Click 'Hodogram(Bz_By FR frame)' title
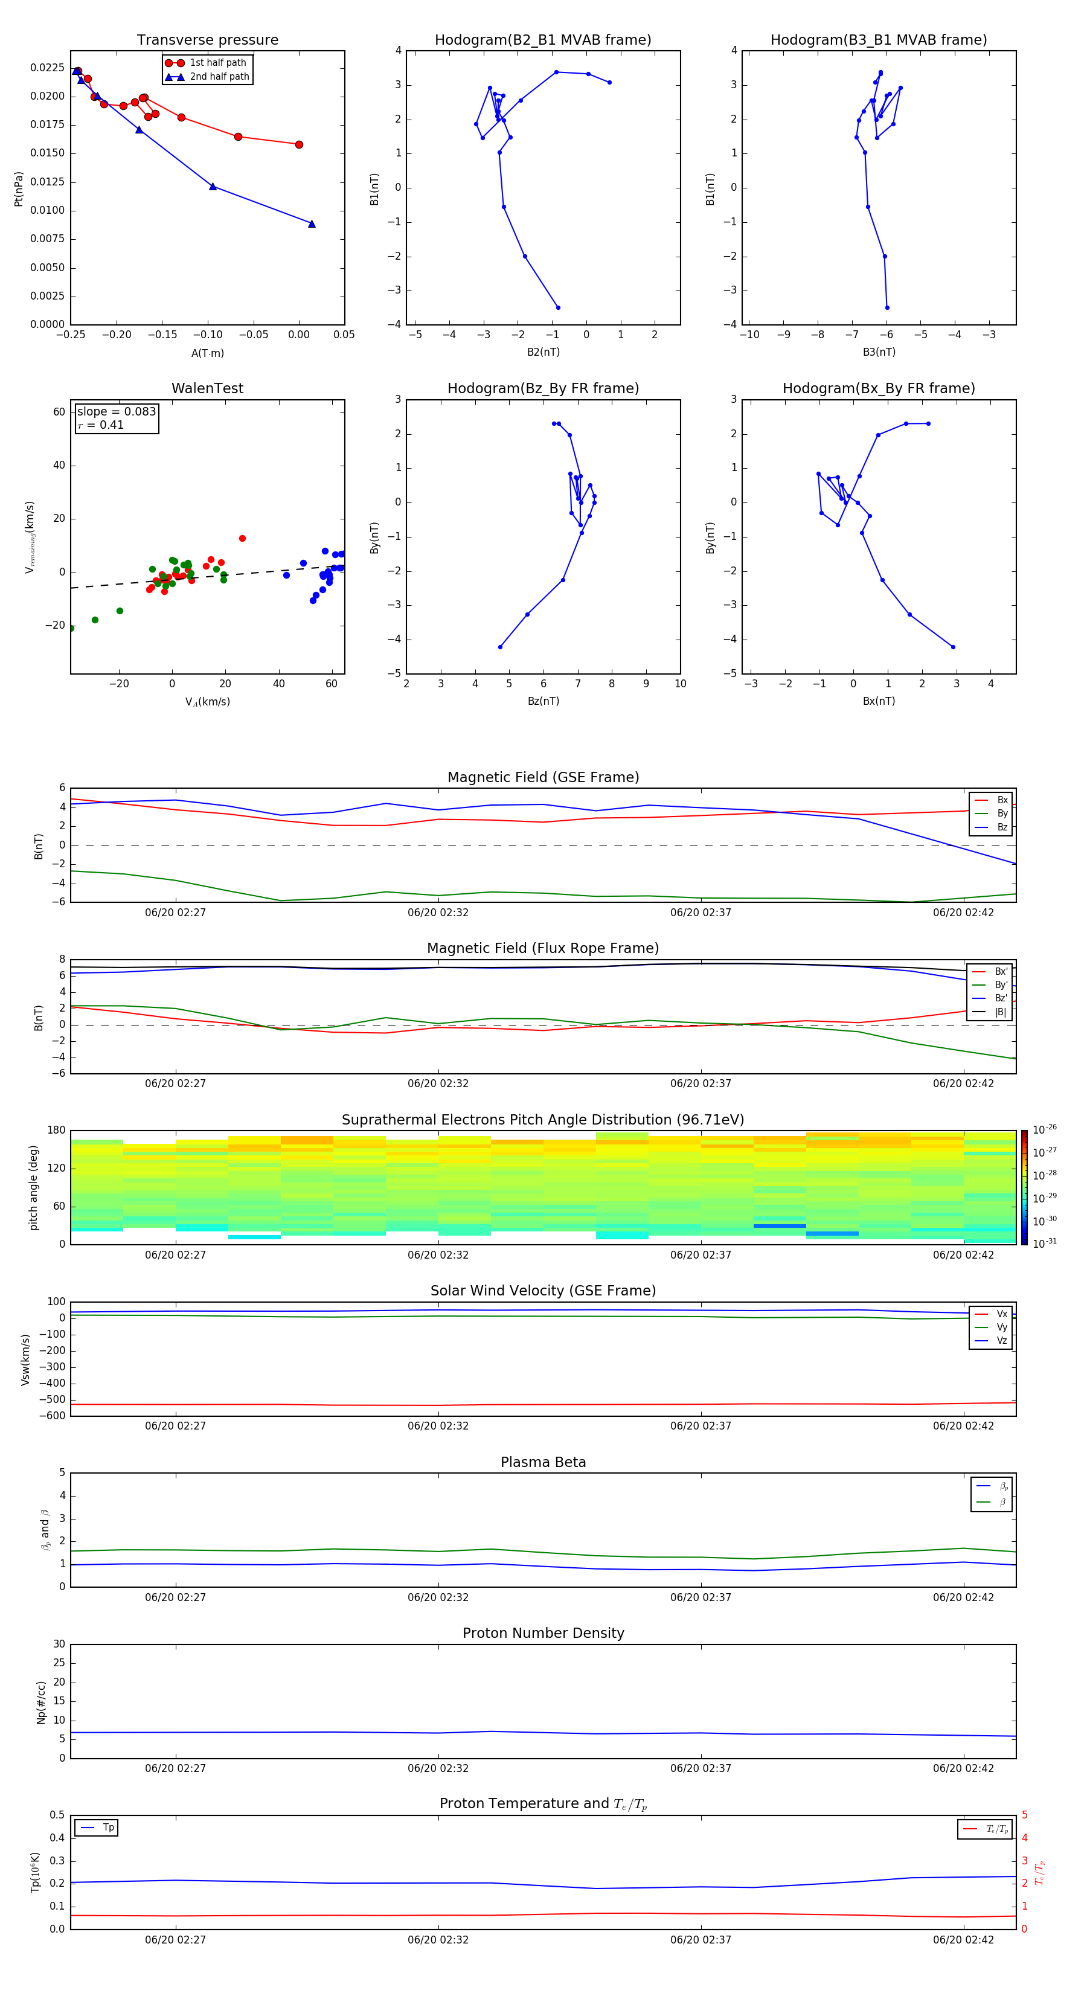1087x1993 pixels. [x=543, y=388]
